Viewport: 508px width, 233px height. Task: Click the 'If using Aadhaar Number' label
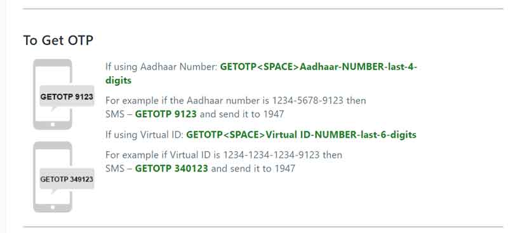161,67
